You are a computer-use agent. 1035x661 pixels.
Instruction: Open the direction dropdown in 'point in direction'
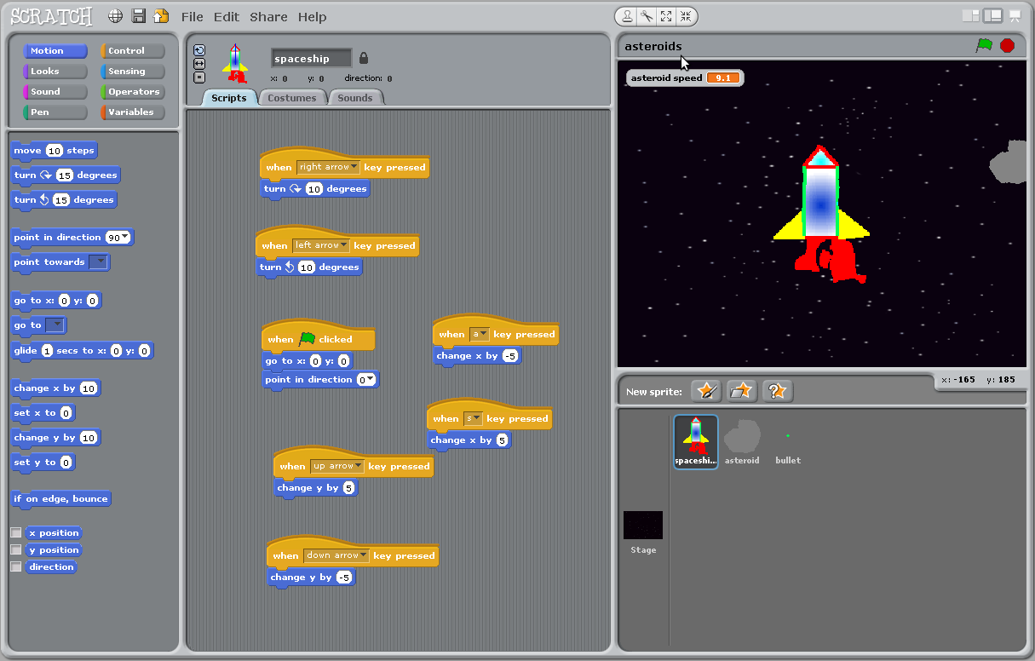[124, 237]
